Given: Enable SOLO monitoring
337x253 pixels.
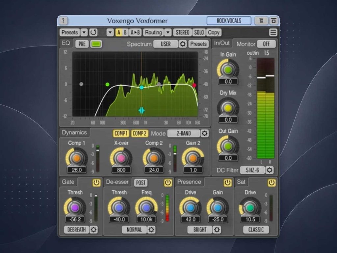Looking at the screenshot, I should pos(199,33).
